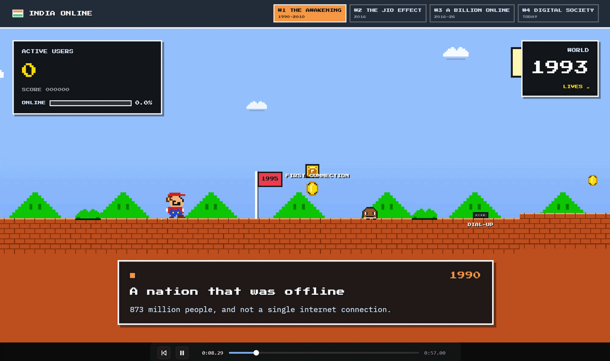Click the India flag icon
The height and width of the screenshot is (361, 610).
[18, 13]
